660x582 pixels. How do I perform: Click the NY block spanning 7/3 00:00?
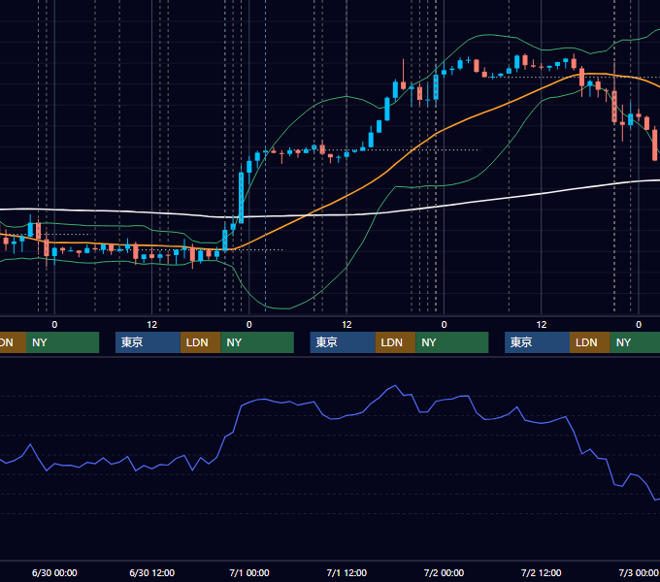tap(635, 342)
